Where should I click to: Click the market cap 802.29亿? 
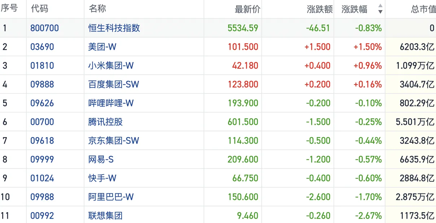click(417, 103)
